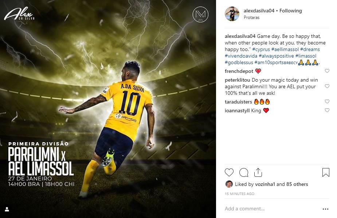Image resolution: width=337 pixels, height=218 pixels.
Task: Like ioannastyll's comment with the small heart
Action: click(x=327, y=110)
